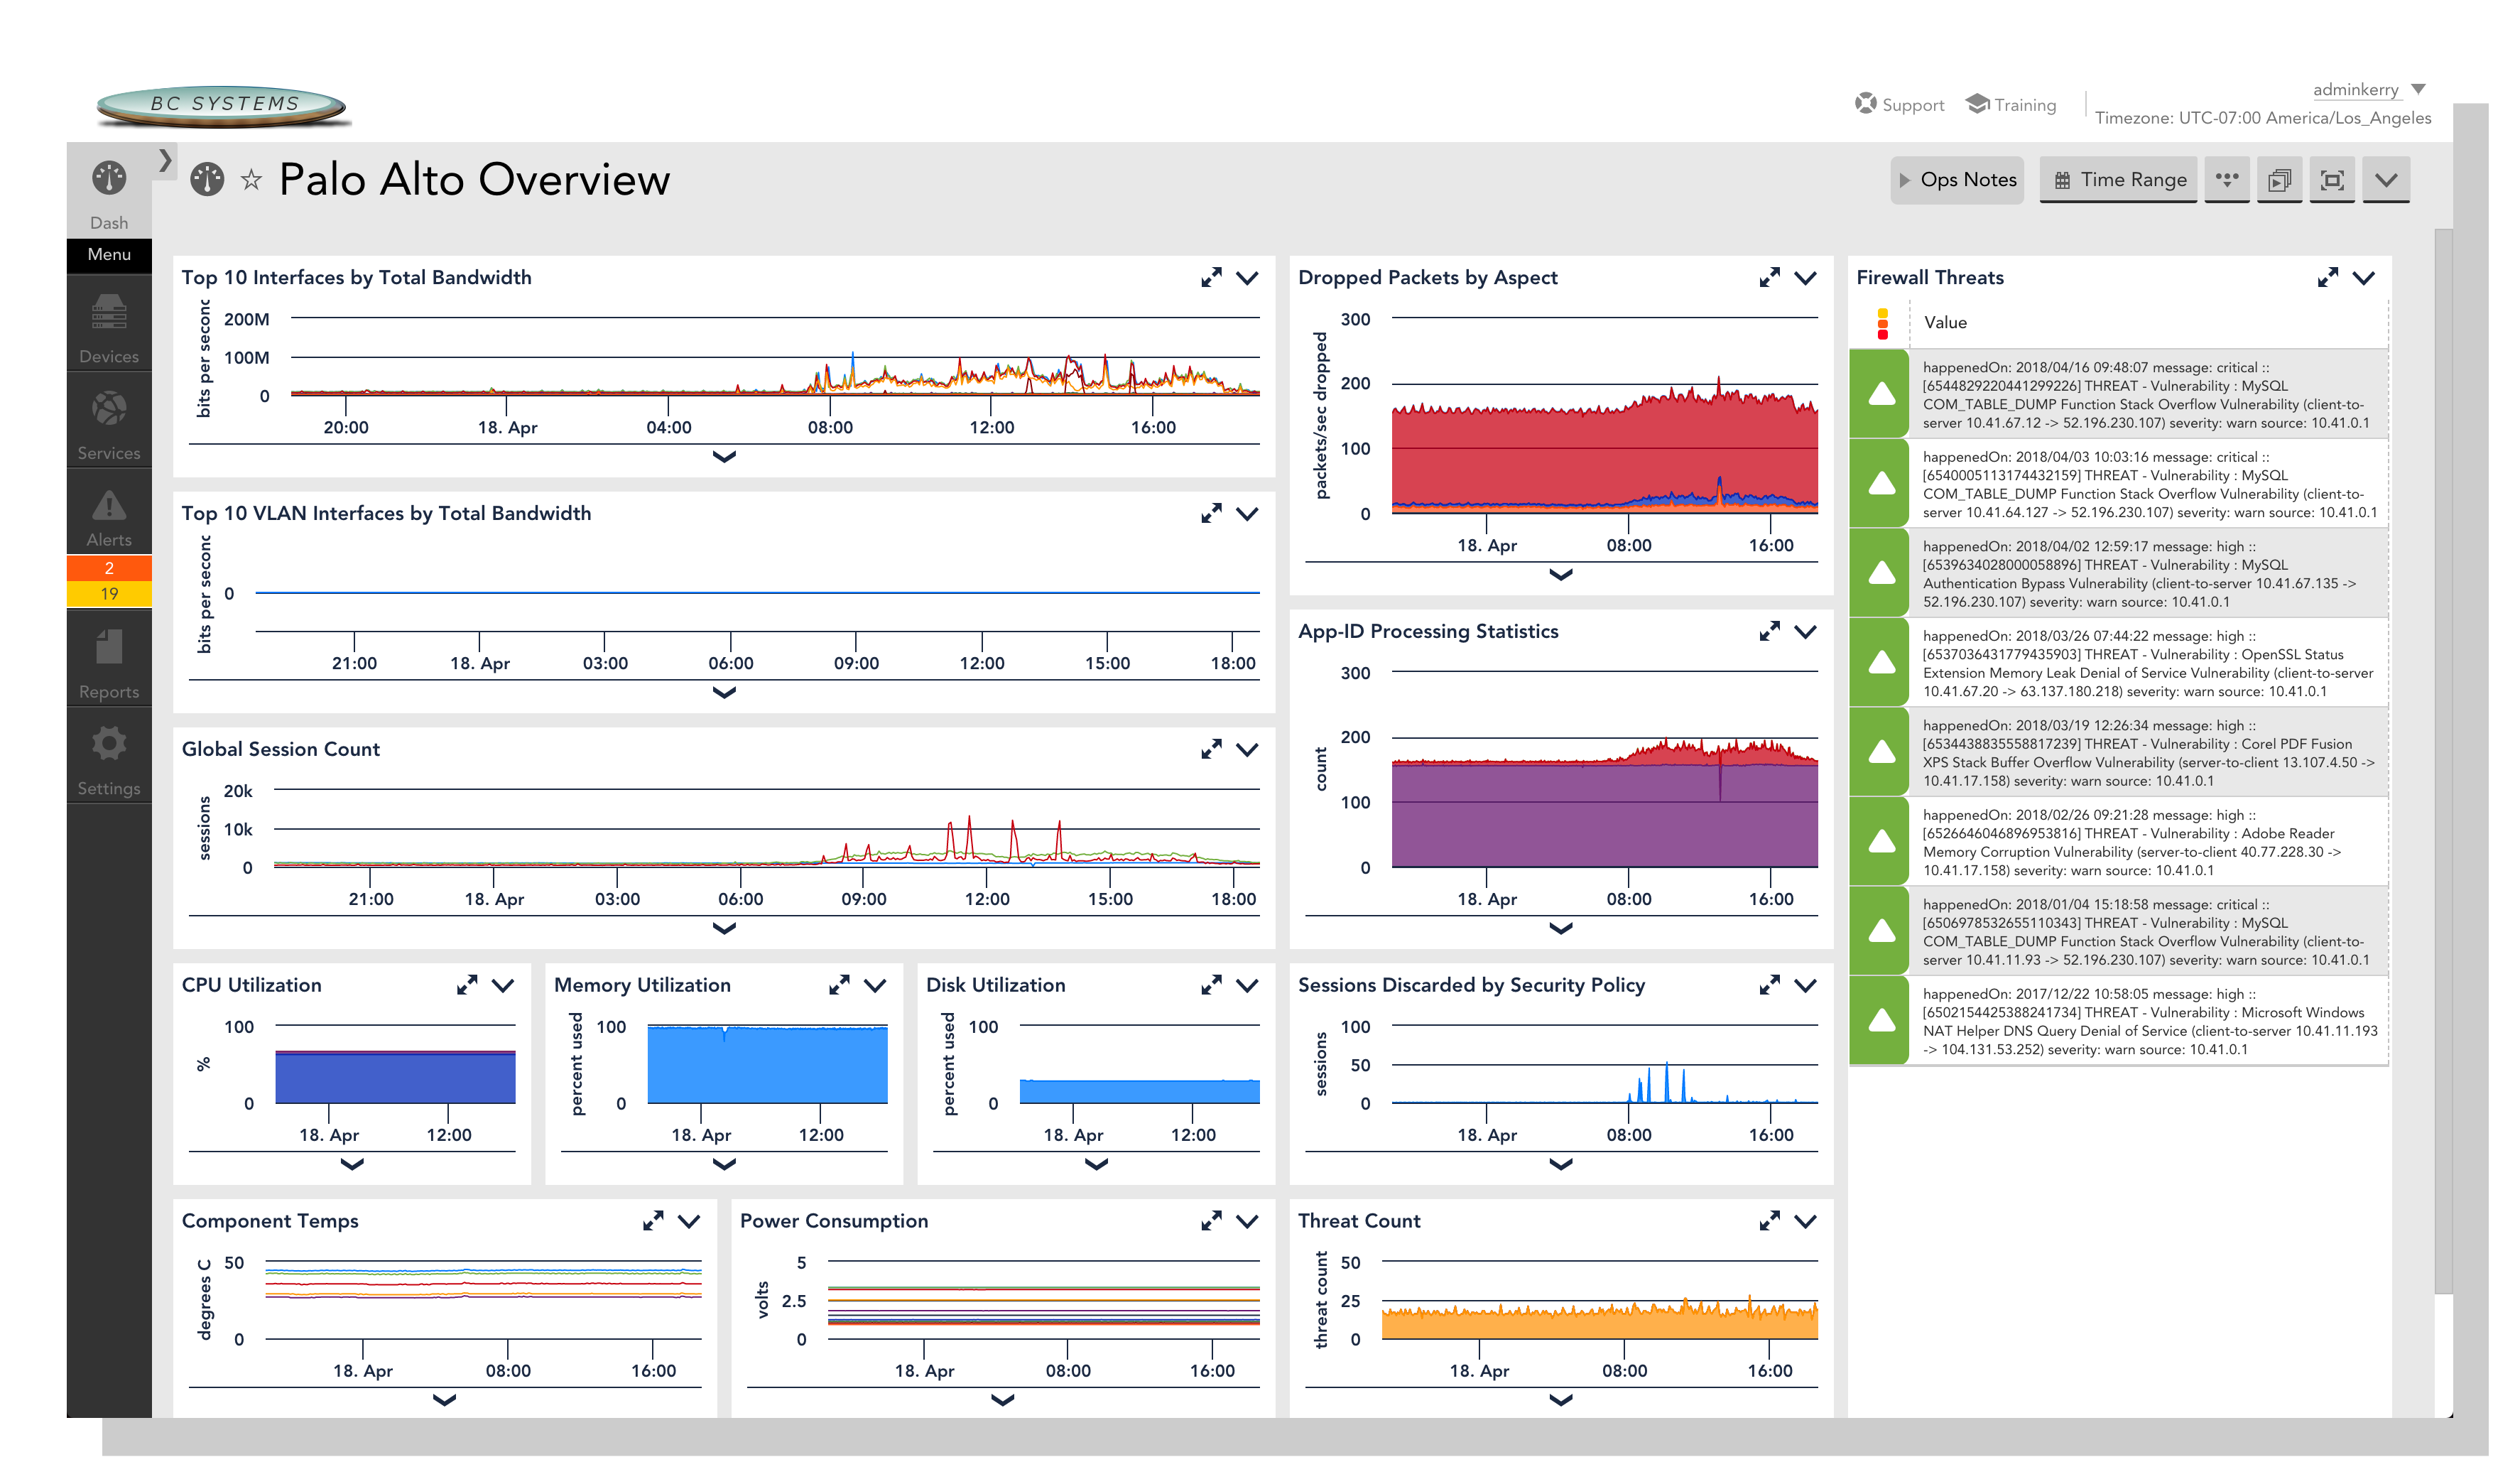This screenshot has width=2520, height=1484.
Task: Show legend below Top 10 Interfaces by Total Bandwidth chart
Action: [724, 457]
